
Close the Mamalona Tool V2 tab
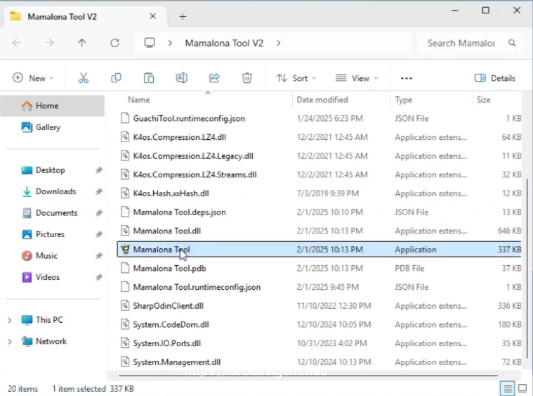tap(152, 16)
